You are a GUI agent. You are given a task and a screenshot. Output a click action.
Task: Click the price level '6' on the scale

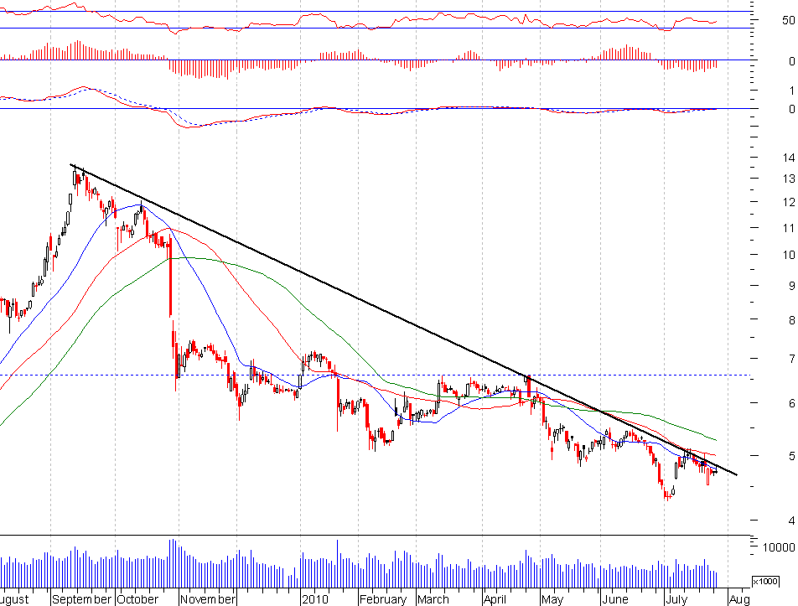[791, 403]
